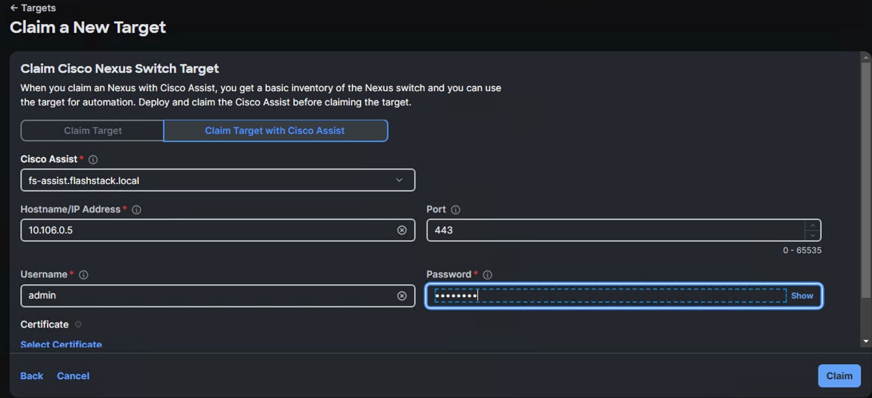Switch to the Claim Target tab

click(x=92, y=130)
